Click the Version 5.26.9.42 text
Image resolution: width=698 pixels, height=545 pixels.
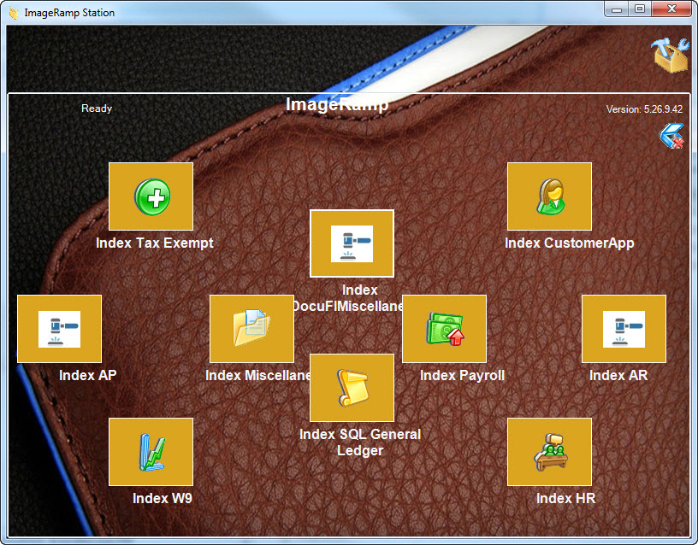[x=644, y=109]
